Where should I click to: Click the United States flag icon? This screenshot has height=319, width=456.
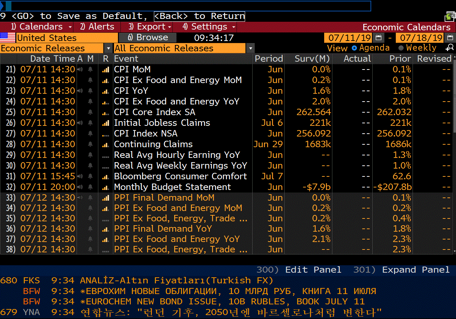pyautogui.click(x=8, y=38)
